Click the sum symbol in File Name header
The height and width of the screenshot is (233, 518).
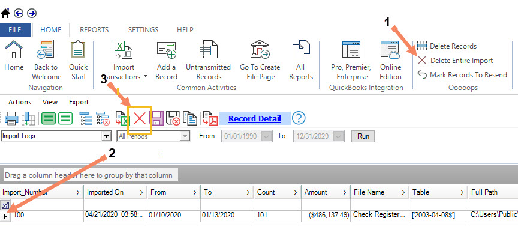pos(403,192)
